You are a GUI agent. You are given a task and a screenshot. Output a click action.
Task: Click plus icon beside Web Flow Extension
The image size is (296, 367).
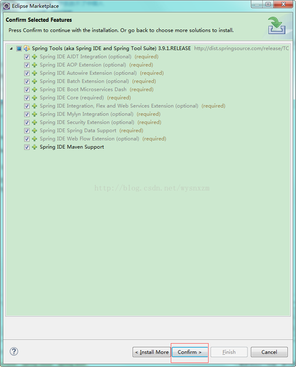34,139
